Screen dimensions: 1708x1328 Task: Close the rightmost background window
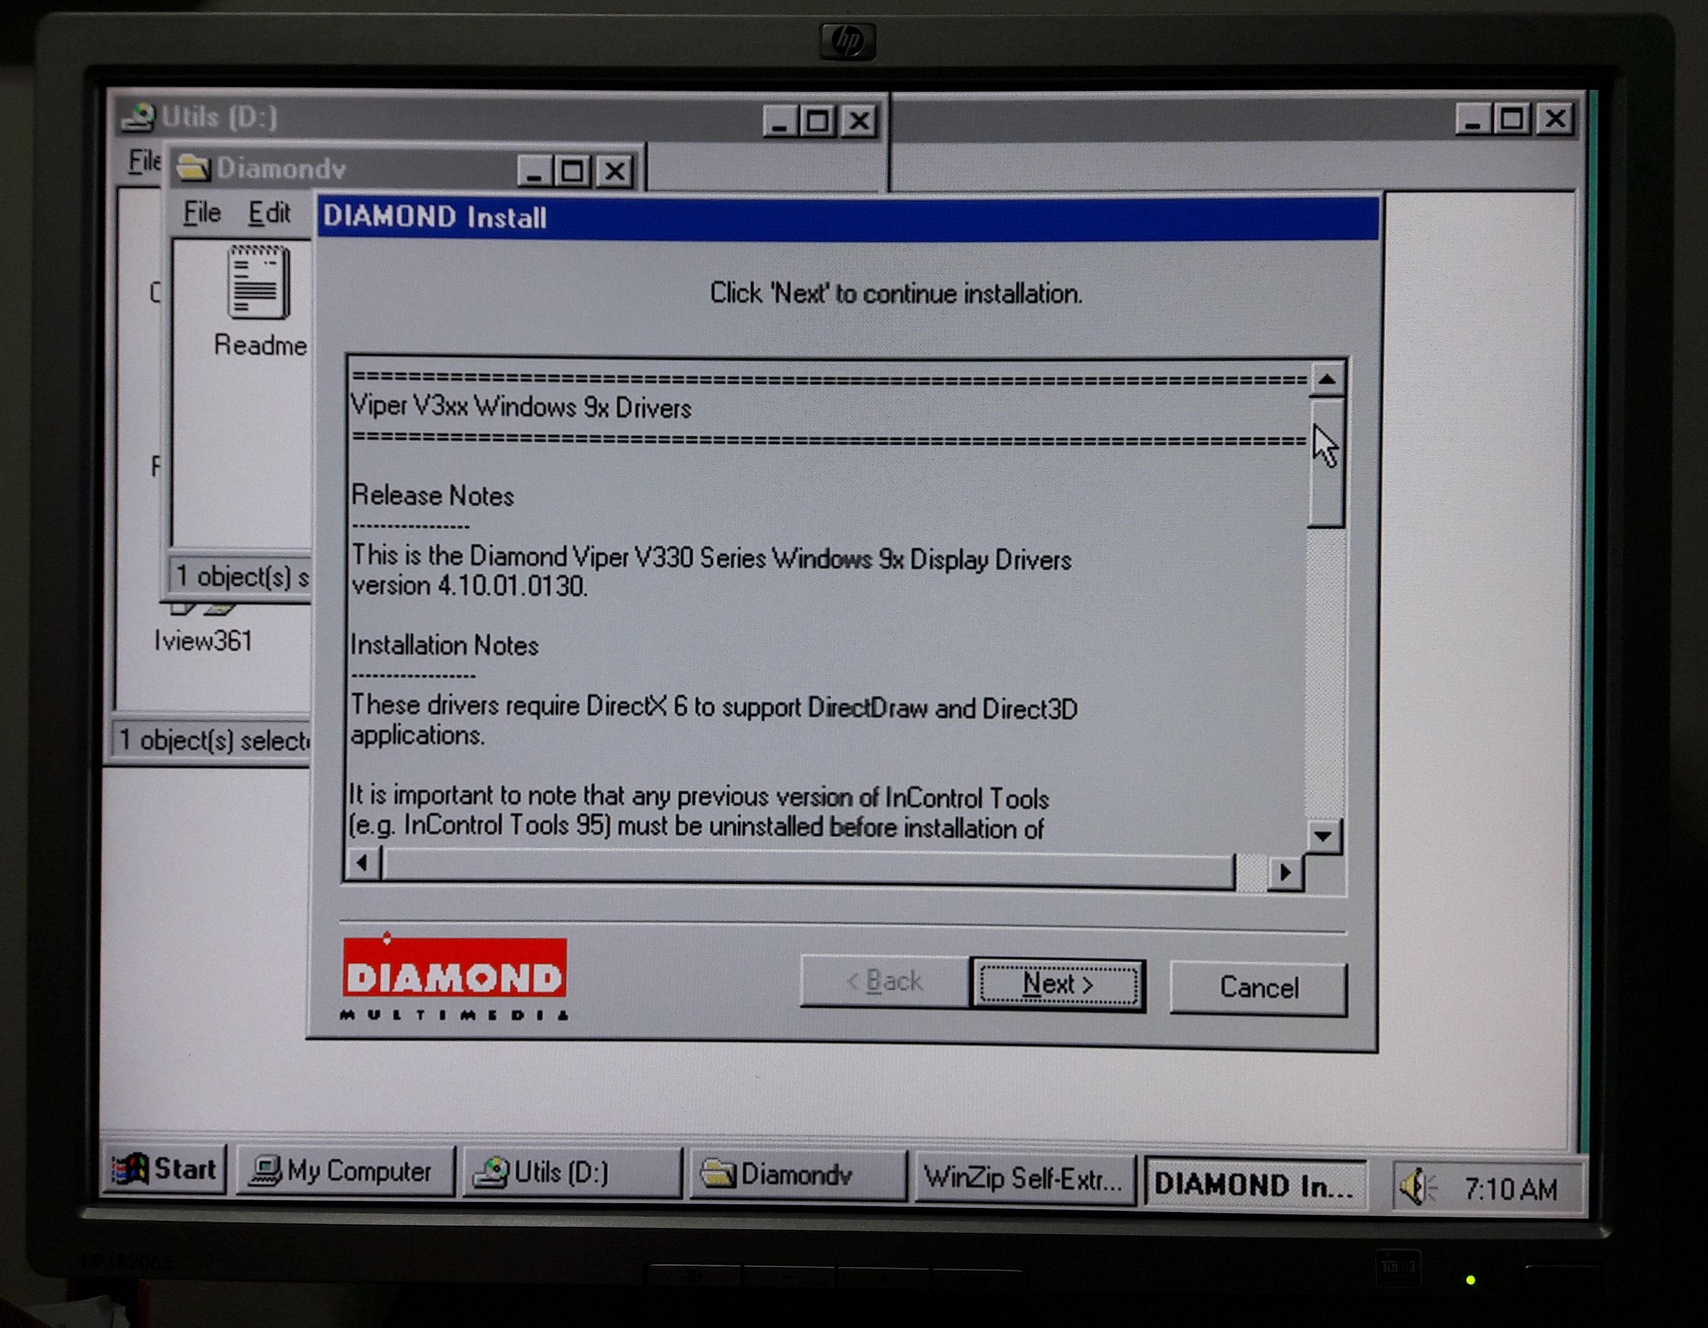(x=1555, y=119)
